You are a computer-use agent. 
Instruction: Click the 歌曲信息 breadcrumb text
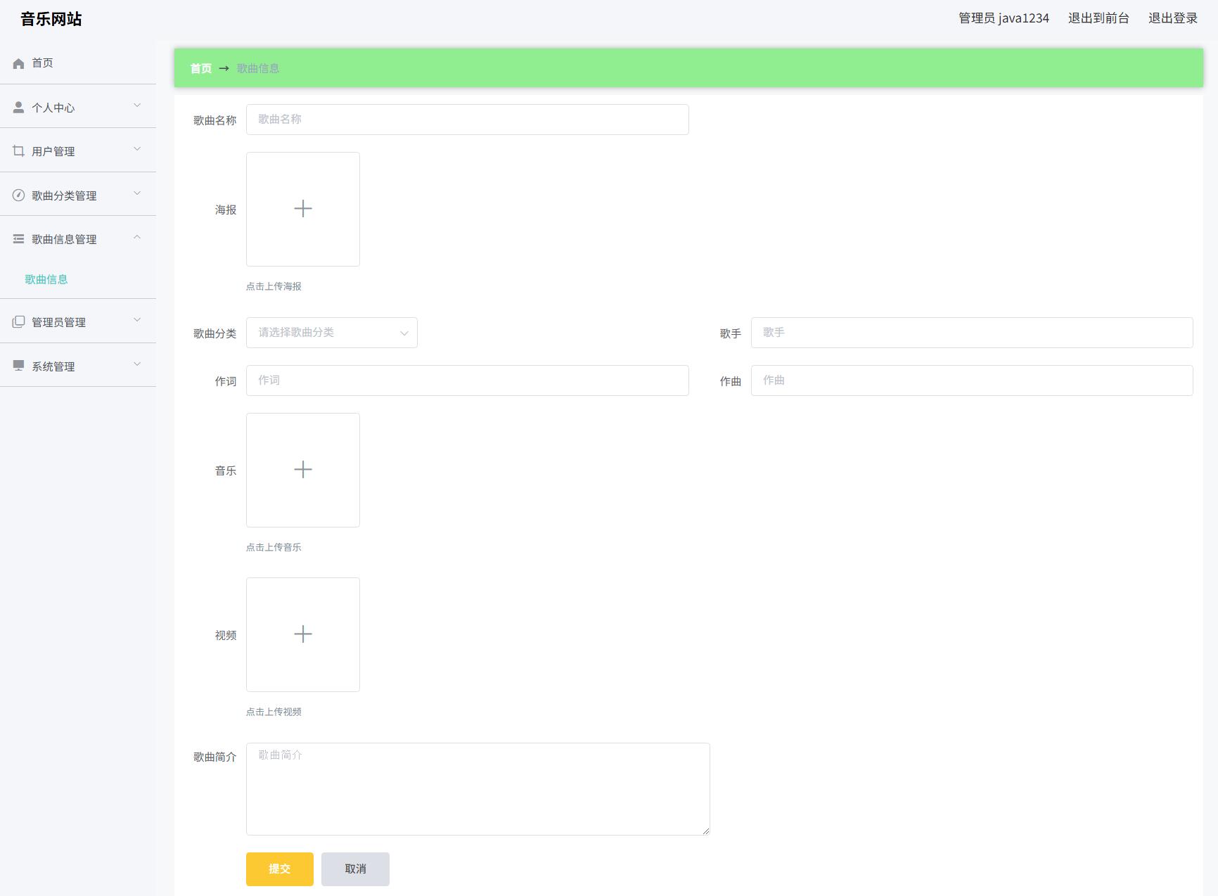point(258,68)
